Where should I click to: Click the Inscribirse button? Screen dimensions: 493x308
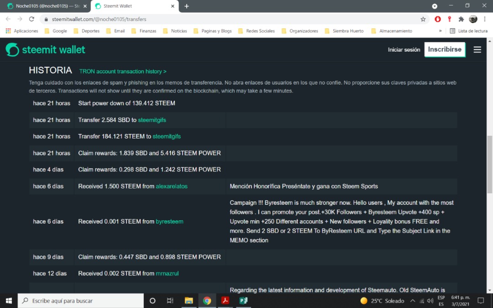tap(445, 49)
